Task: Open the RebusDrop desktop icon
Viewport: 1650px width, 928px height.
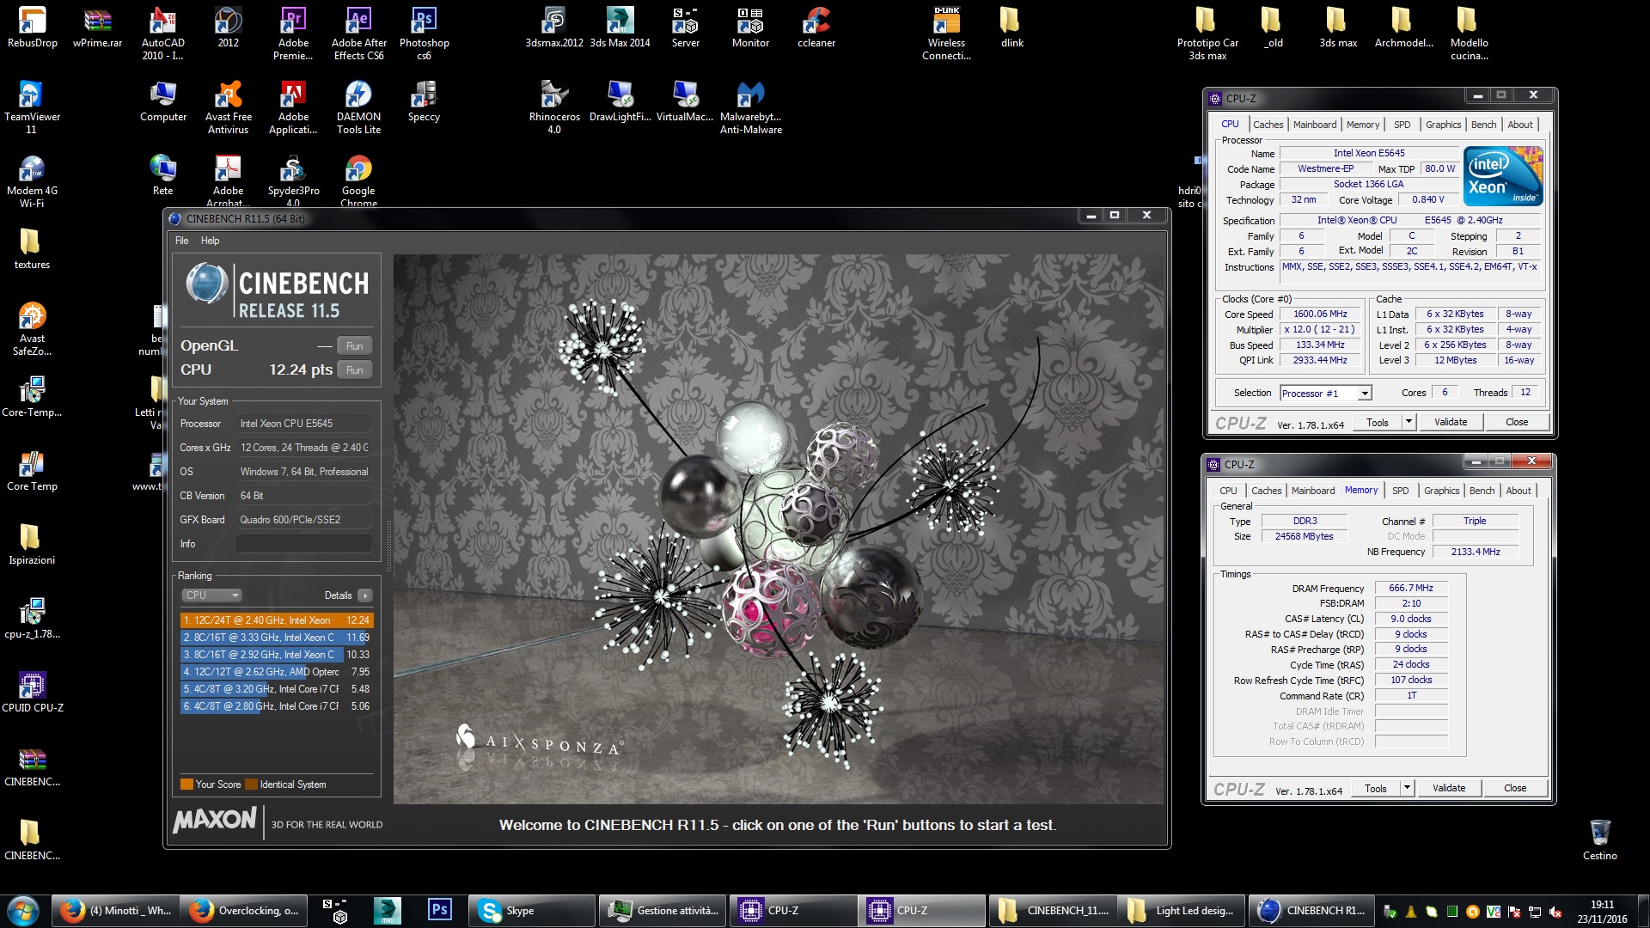Action: tap(33, 27)
